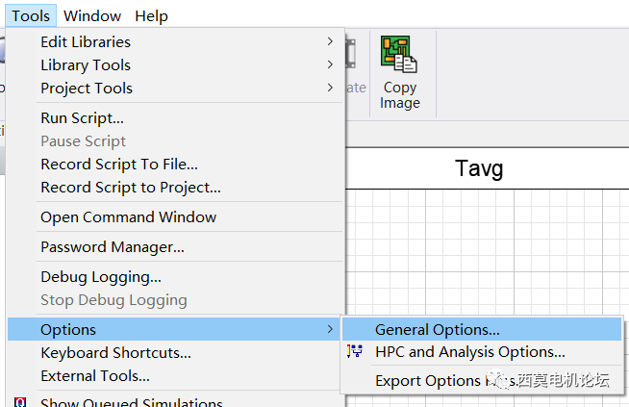Open Password Manager entry

[112, 247]
